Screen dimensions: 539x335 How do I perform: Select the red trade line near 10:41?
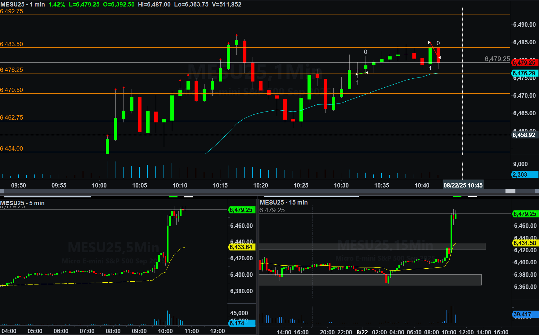pyautogui.click(x=434, y=50)
